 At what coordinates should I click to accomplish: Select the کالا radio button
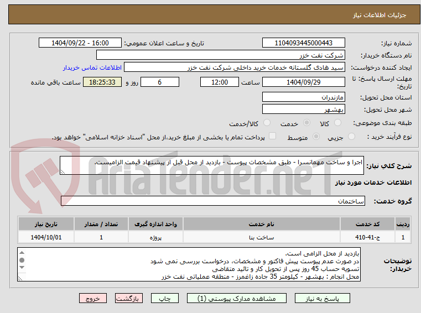tap(337, 123)
